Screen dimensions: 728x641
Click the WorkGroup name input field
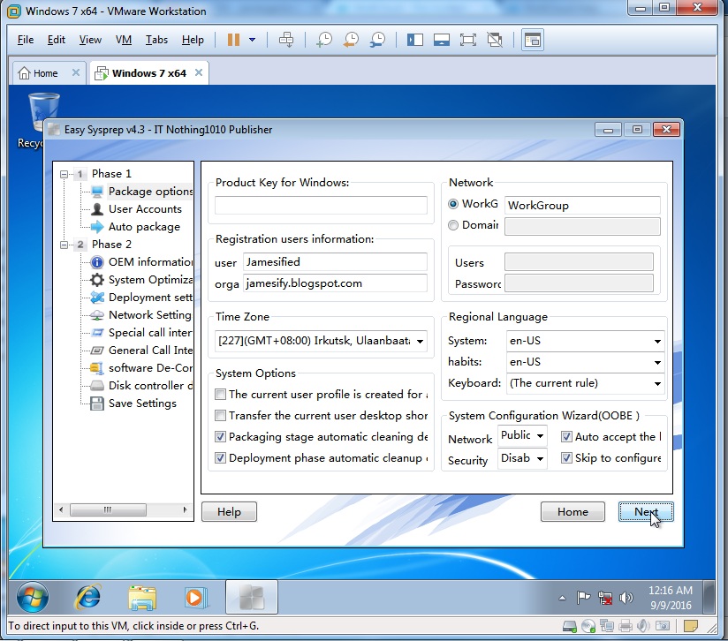point(582,206)
